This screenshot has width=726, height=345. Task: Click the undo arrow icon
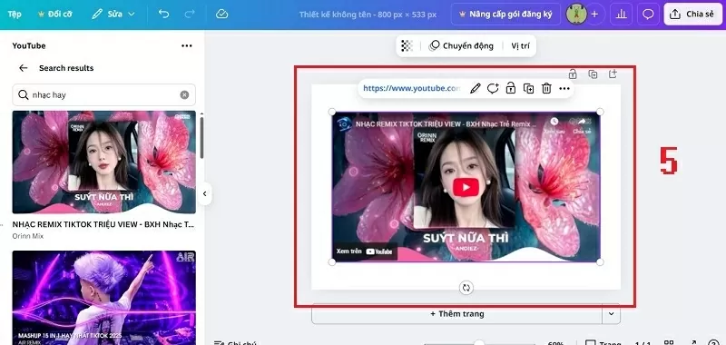163,14
